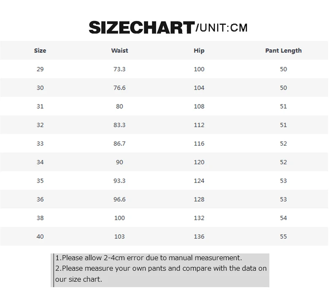The width and height of the screenshot is (333, 296).
Task: Click hip value 136 in size 40 row
Action: (199, 237)
